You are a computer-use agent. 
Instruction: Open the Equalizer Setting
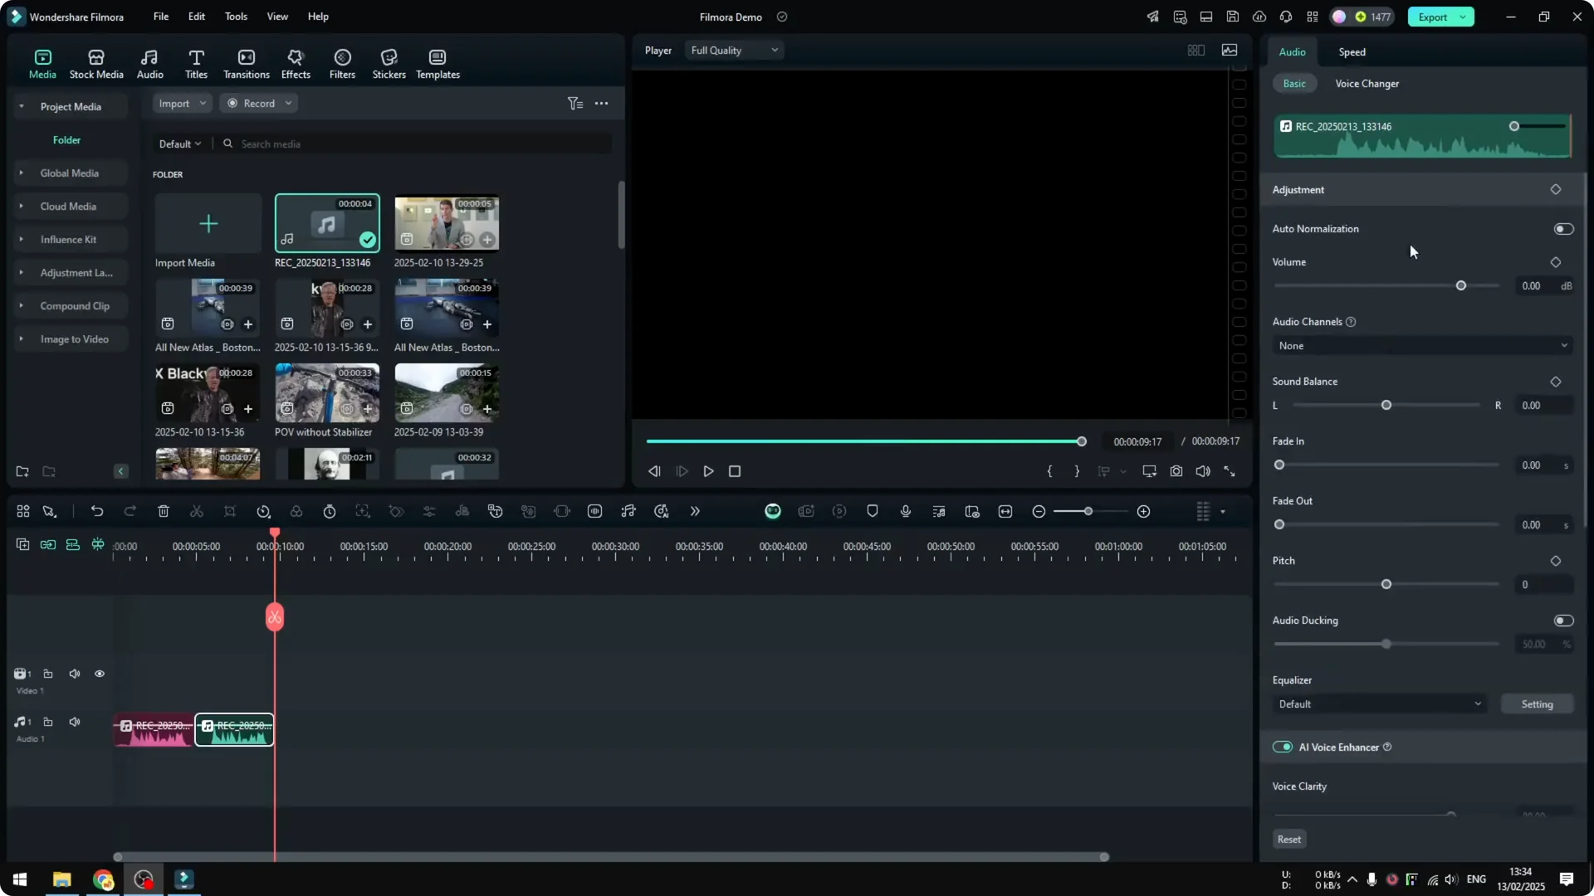[1537, 704]
